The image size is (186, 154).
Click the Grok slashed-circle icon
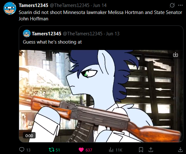(172, 5)
